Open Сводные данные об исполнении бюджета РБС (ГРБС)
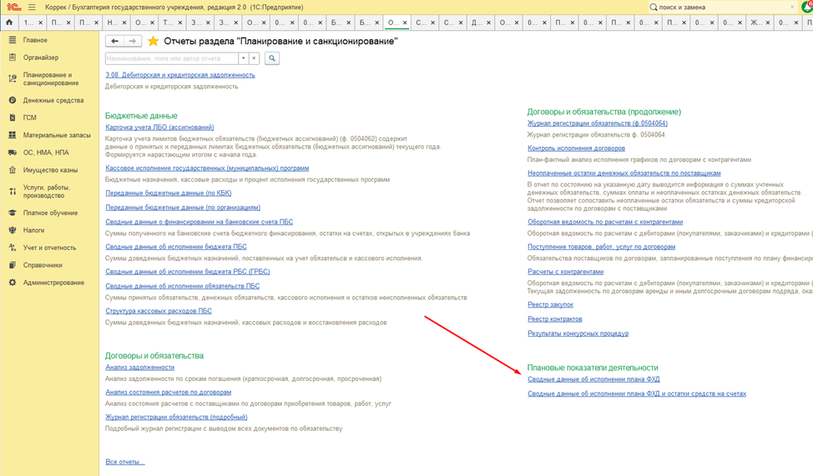 (x=188, y=272)
